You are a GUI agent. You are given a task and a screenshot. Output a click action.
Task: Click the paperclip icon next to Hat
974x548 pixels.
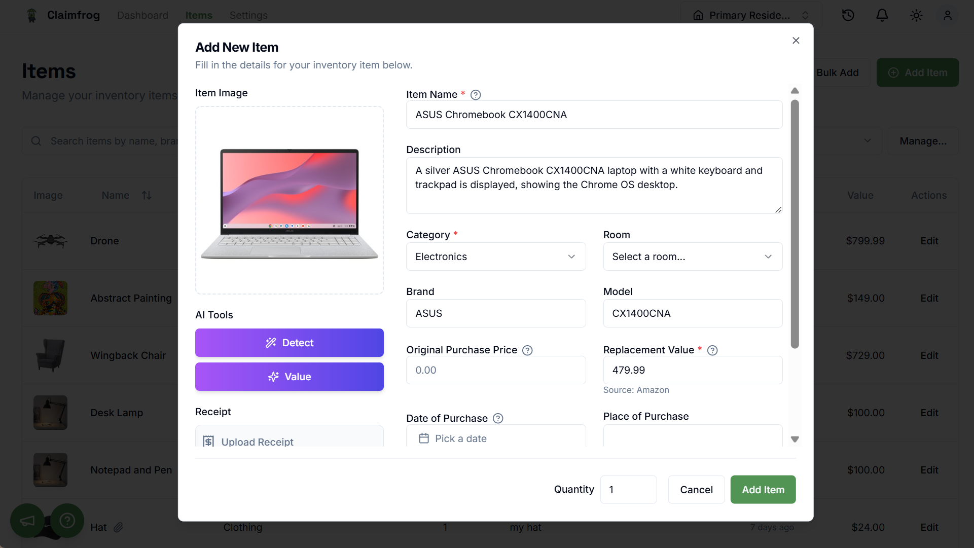coord(119,527)
